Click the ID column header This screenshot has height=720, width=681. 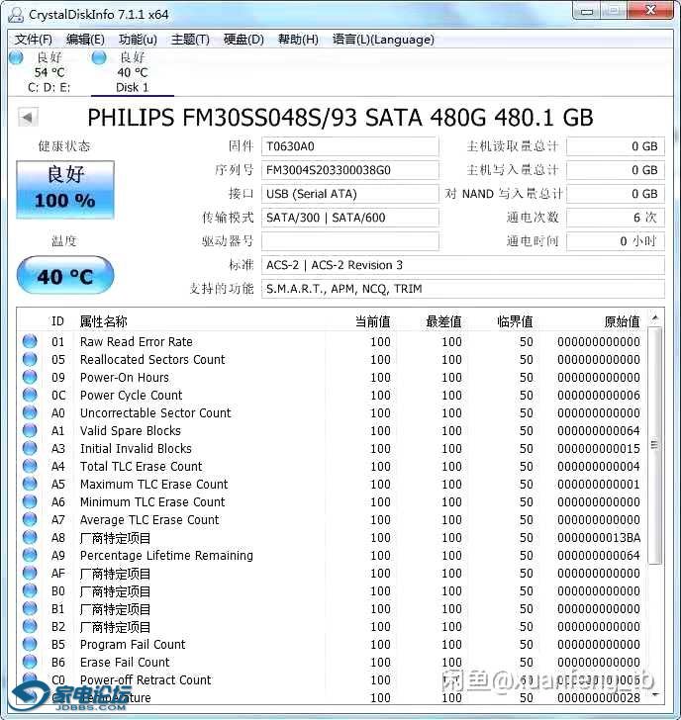(x=57, y=321)
